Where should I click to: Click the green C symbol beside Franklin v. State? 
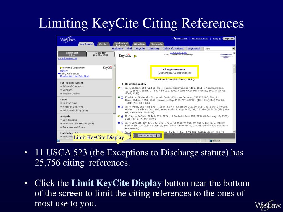[119, 97]
